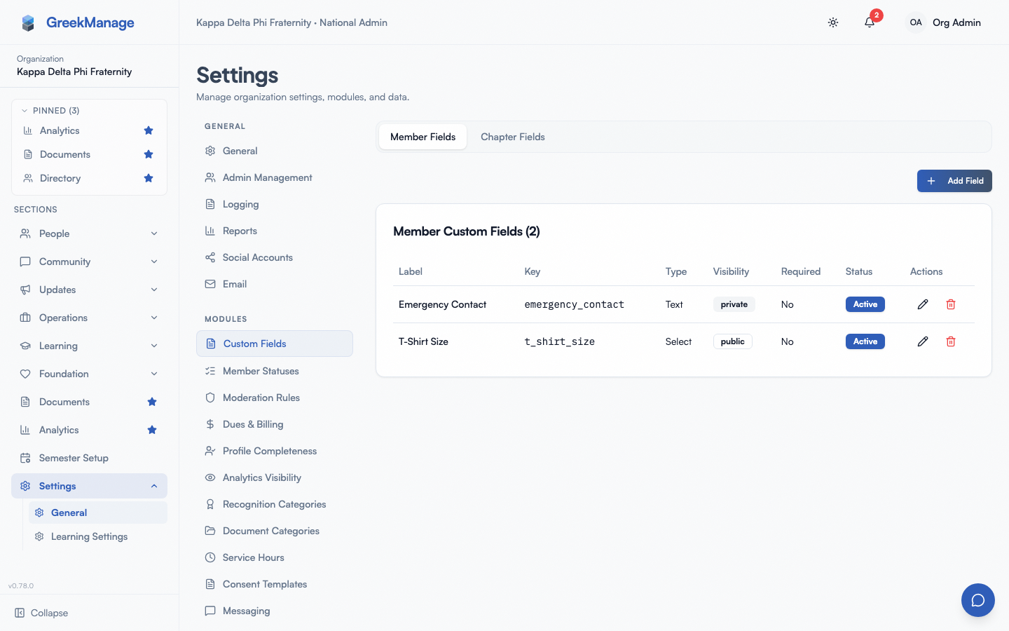Expand the Foundation section

(89, 374)
